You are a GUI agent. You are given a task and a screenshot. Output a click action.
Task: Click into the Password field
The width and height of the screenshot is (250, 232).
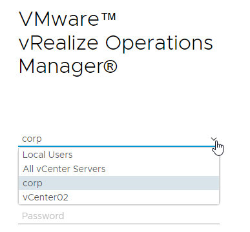(x=119, y=216)
